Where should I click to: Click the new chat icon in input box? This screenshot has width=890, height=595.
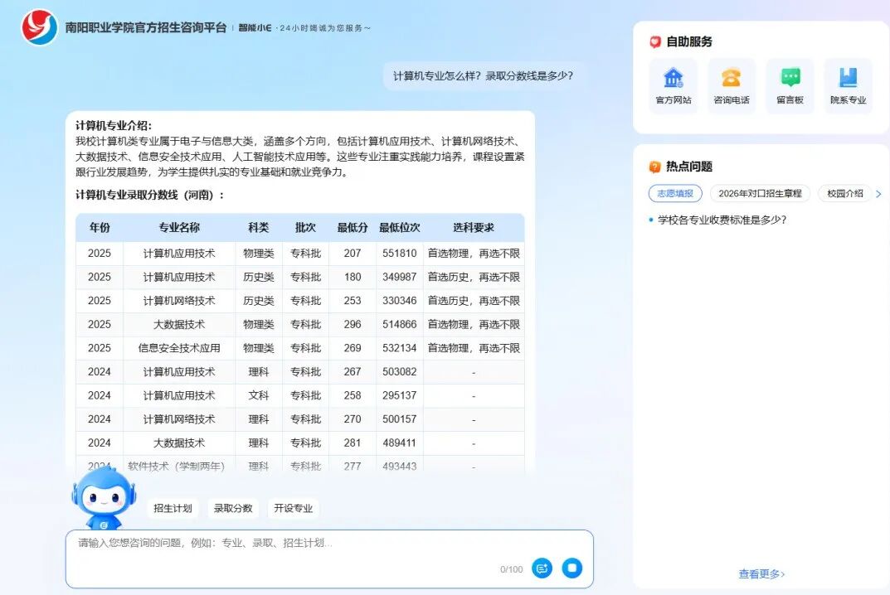(542, 568)
